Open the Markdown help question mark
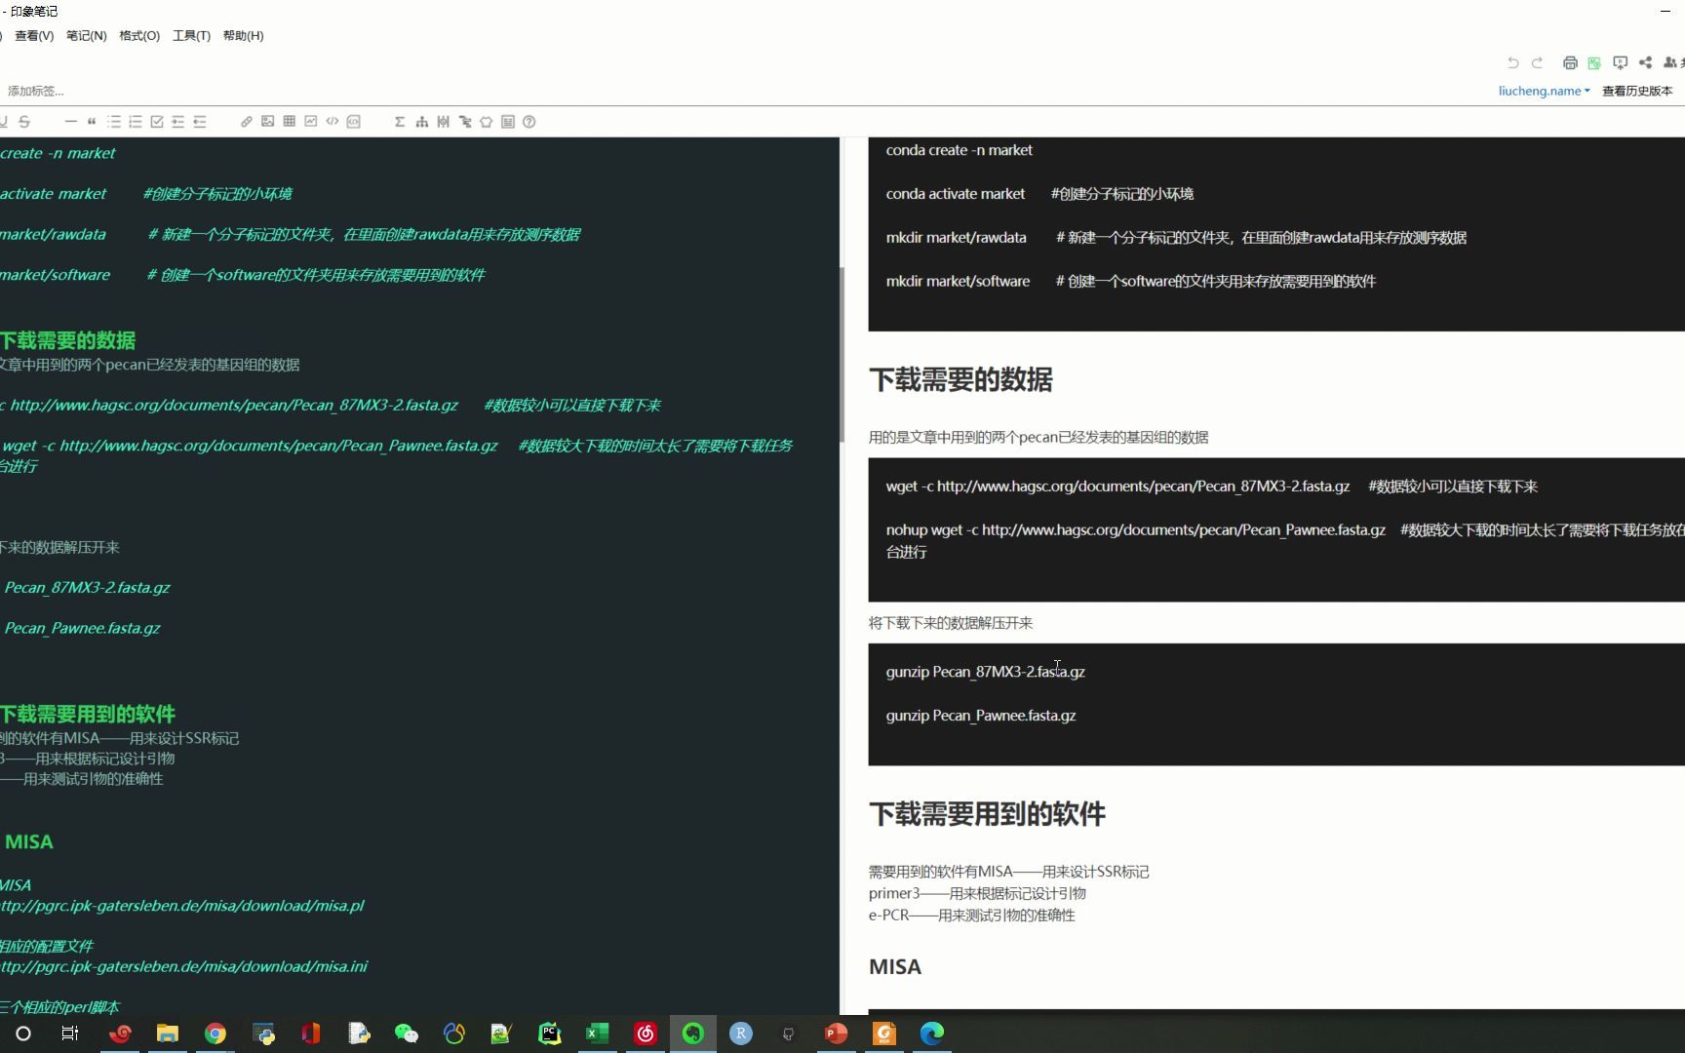 (529, 122)
